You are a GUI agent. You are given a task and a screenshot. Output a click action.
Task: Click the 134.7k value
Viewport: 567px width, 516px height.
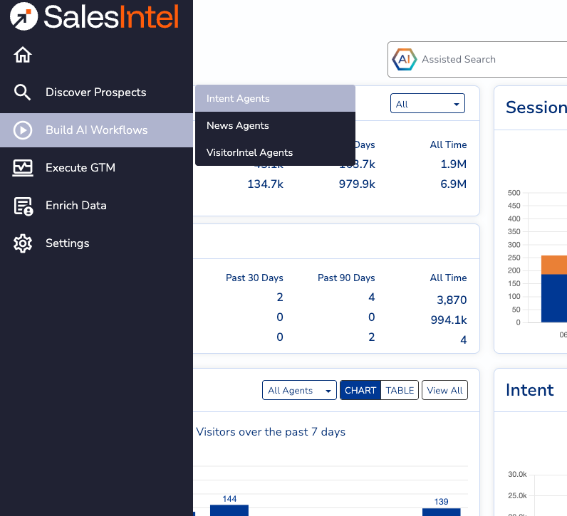coord(266,184)
